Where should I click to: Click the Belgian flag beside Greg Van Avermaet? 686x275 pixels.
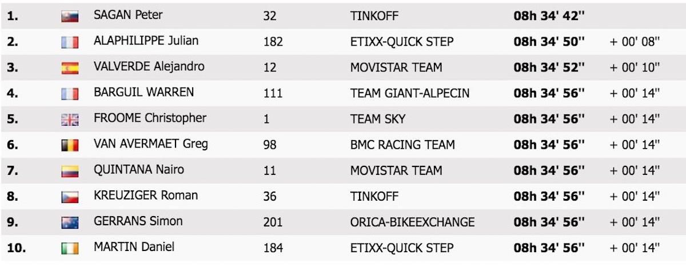(x=70, y=146)
